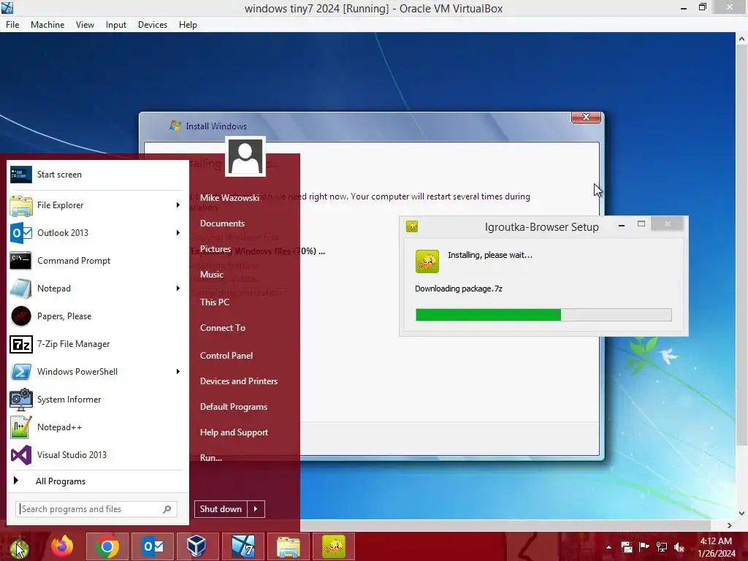Click horizontal scrollbar right arrow
The height and width of the screenshot is (561, 748).
click(730, 525)
